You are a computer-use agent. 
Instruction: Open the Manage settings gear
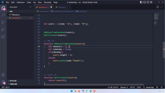click(x=3, y=82)
